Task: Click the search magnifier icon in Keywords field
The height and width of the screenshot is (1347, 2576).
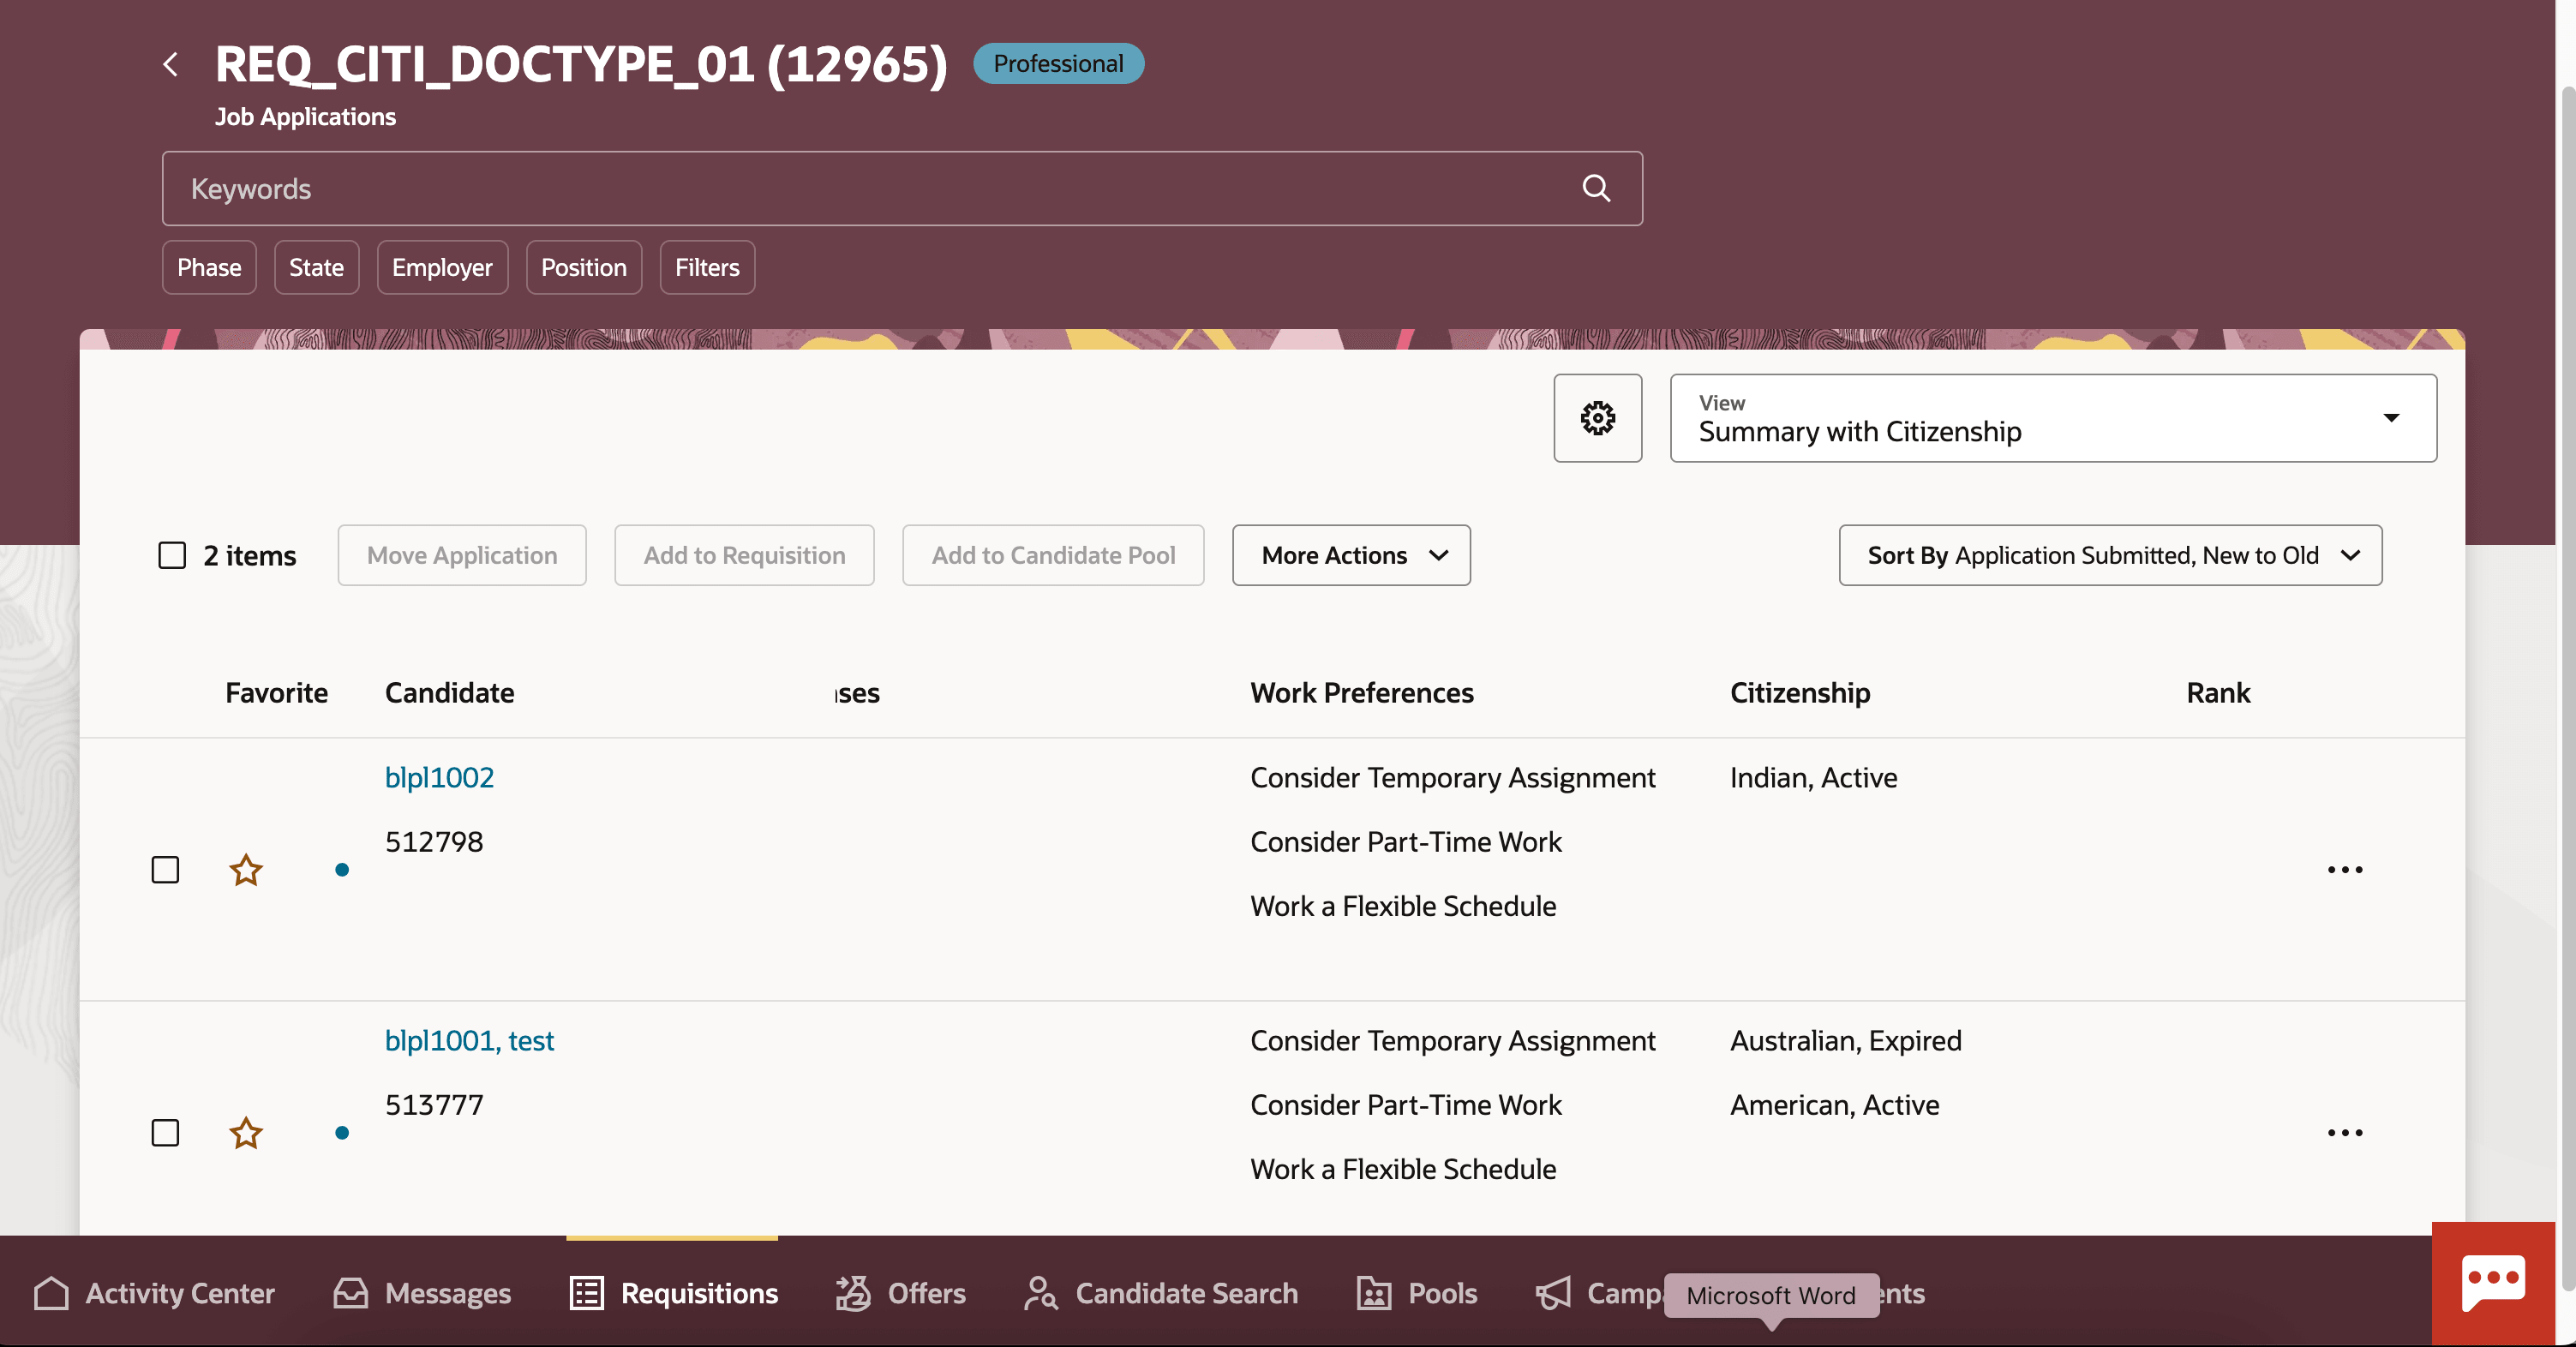Action: [1596, 188]
